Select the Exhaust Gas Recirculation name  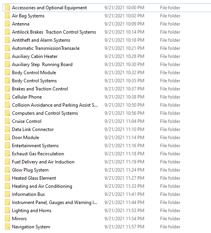[x=38, y=154]
